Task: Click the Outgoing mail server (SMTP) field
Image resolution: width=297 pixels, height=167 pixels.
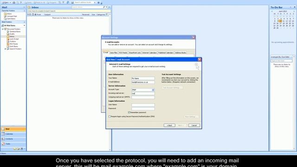Action: point(143,97)
